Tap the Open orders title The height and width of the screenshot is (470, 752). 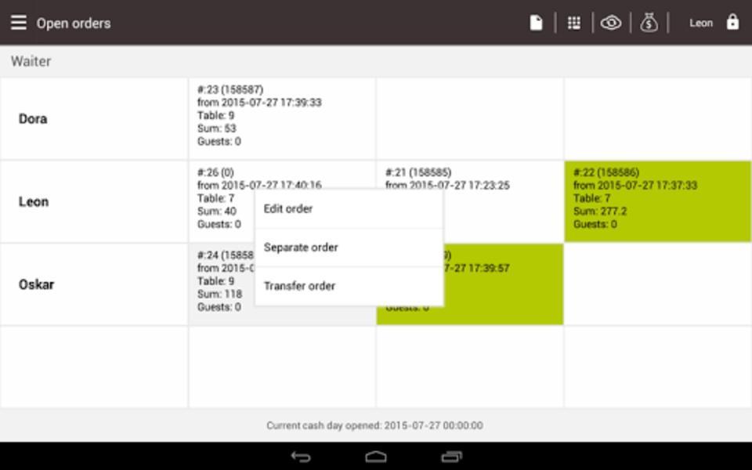coord(74,23)
